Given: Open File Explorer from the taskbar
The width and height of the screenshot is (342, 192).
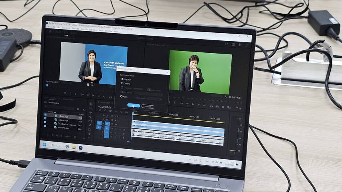Looking at the screenshot, I should (74, 147).
